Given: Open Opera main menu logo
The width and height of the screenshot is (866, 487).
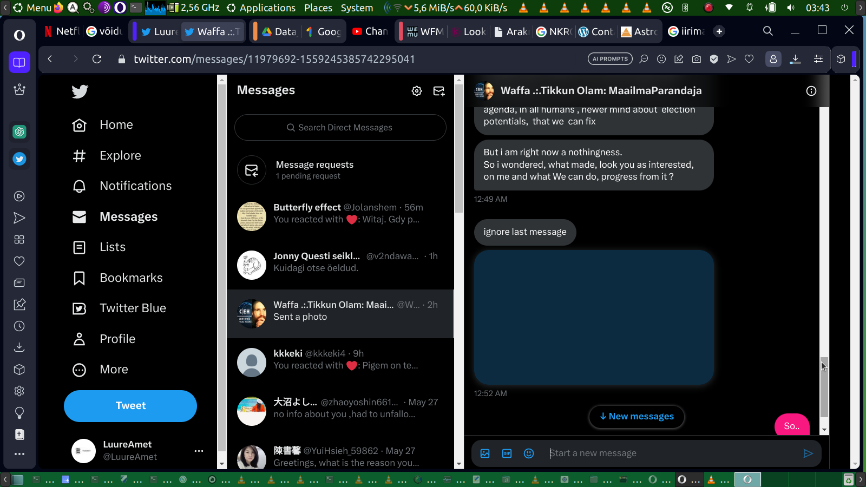Looking at the screenshot, I should [x=19, y=35].
